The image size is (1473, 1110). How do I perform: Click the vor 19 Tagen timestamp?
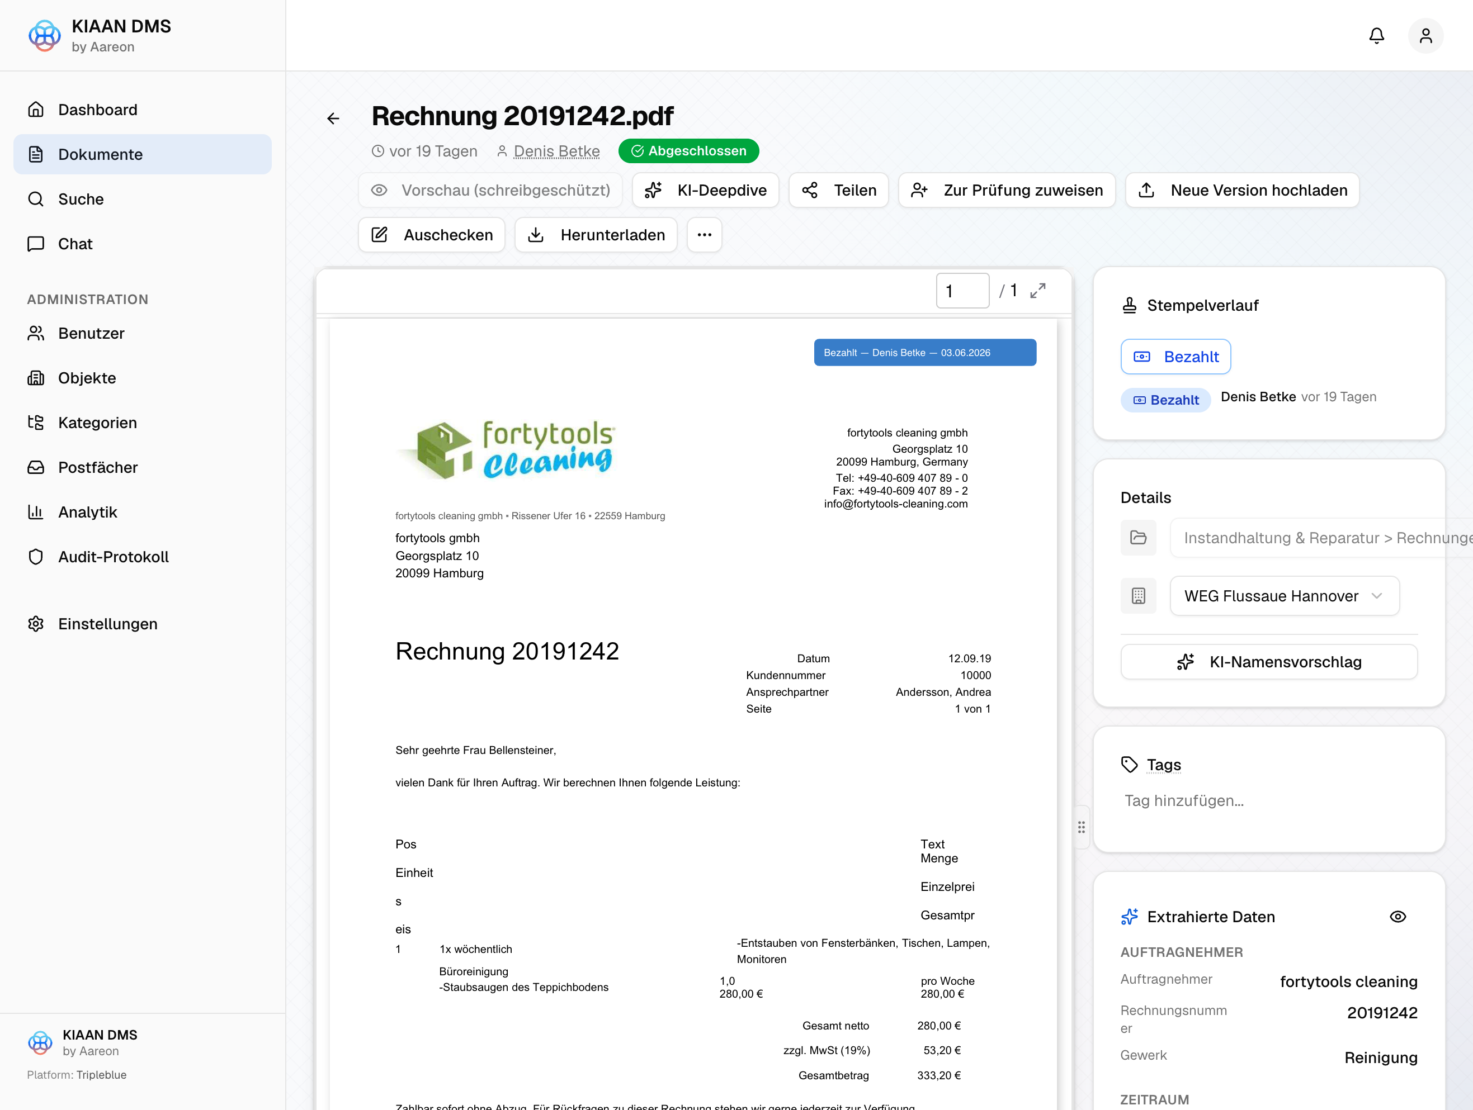424,151
